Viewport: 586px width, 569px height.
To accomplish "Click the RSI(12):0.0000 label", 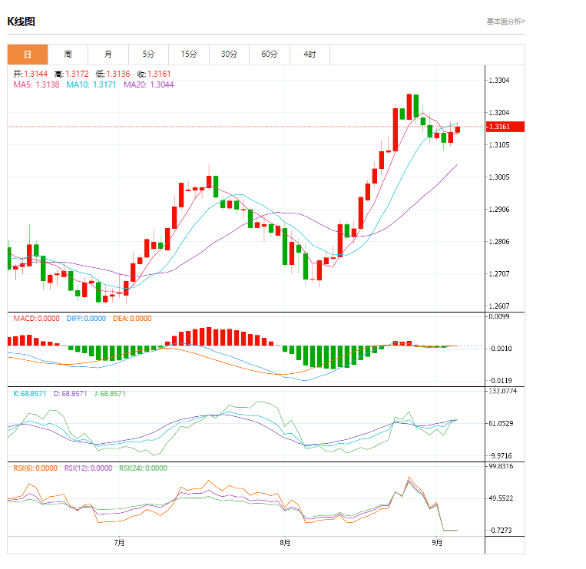I will (x=88, y=468).
